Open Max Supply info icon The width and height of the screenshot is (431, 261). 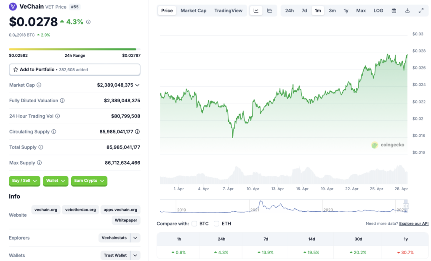tap(39, 163)
